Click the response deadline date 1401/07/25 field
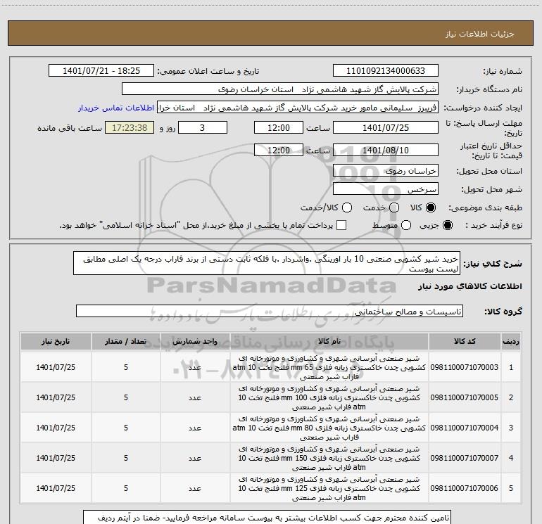542x524 pixels. coord(385,128)
